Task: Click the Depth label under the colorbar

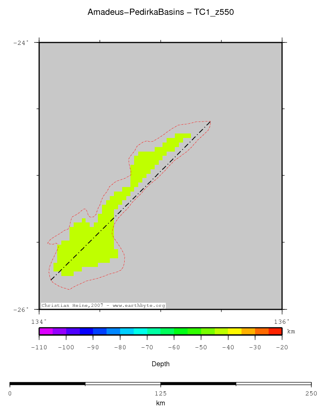Action: [160, 364]
